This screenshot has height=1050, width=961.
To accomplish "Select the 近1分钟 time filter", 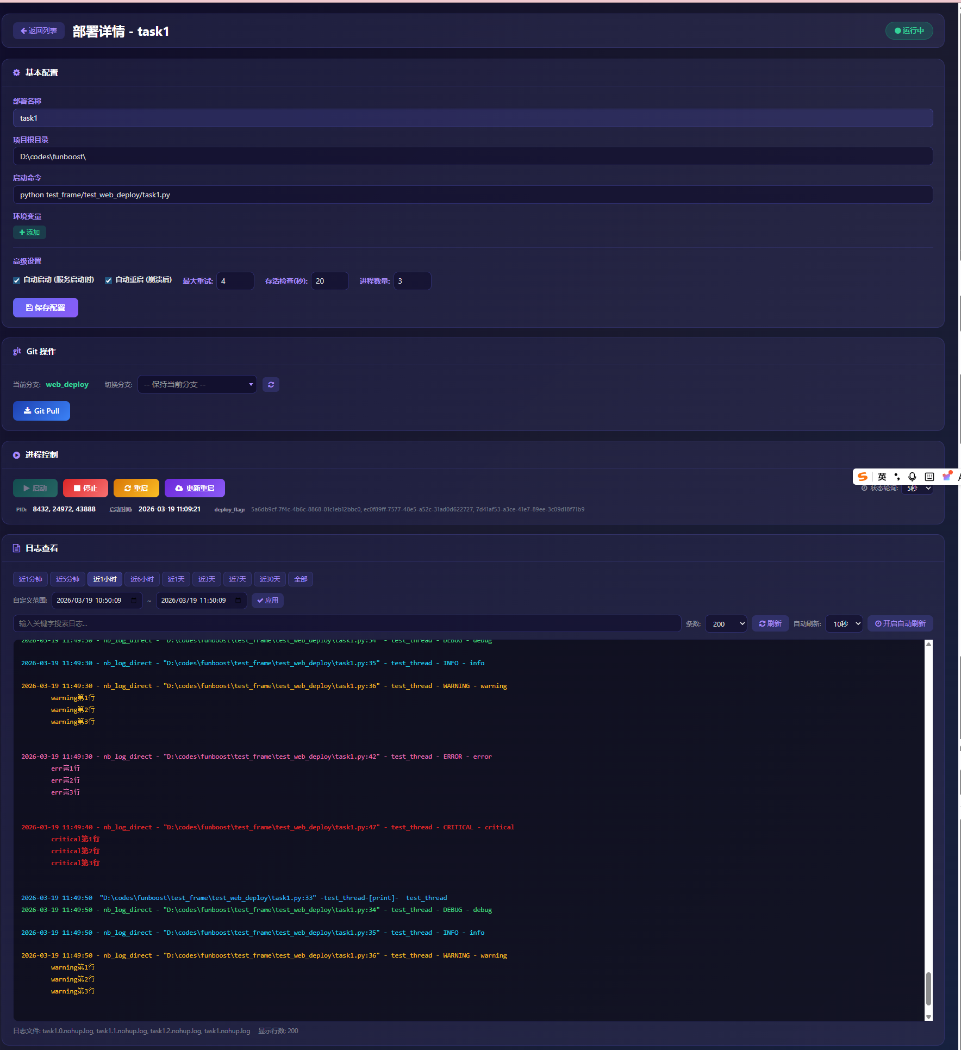I will [30, 579].
